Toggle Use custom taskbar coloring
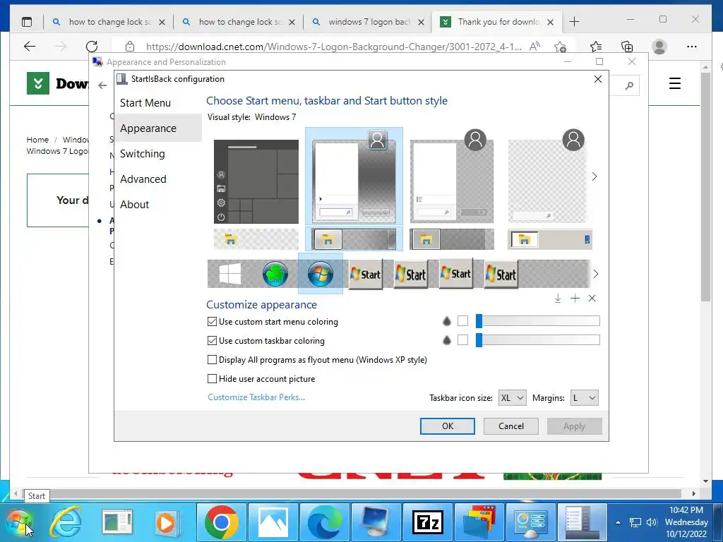This screenshot has height=542, width=723. (212, 341)
